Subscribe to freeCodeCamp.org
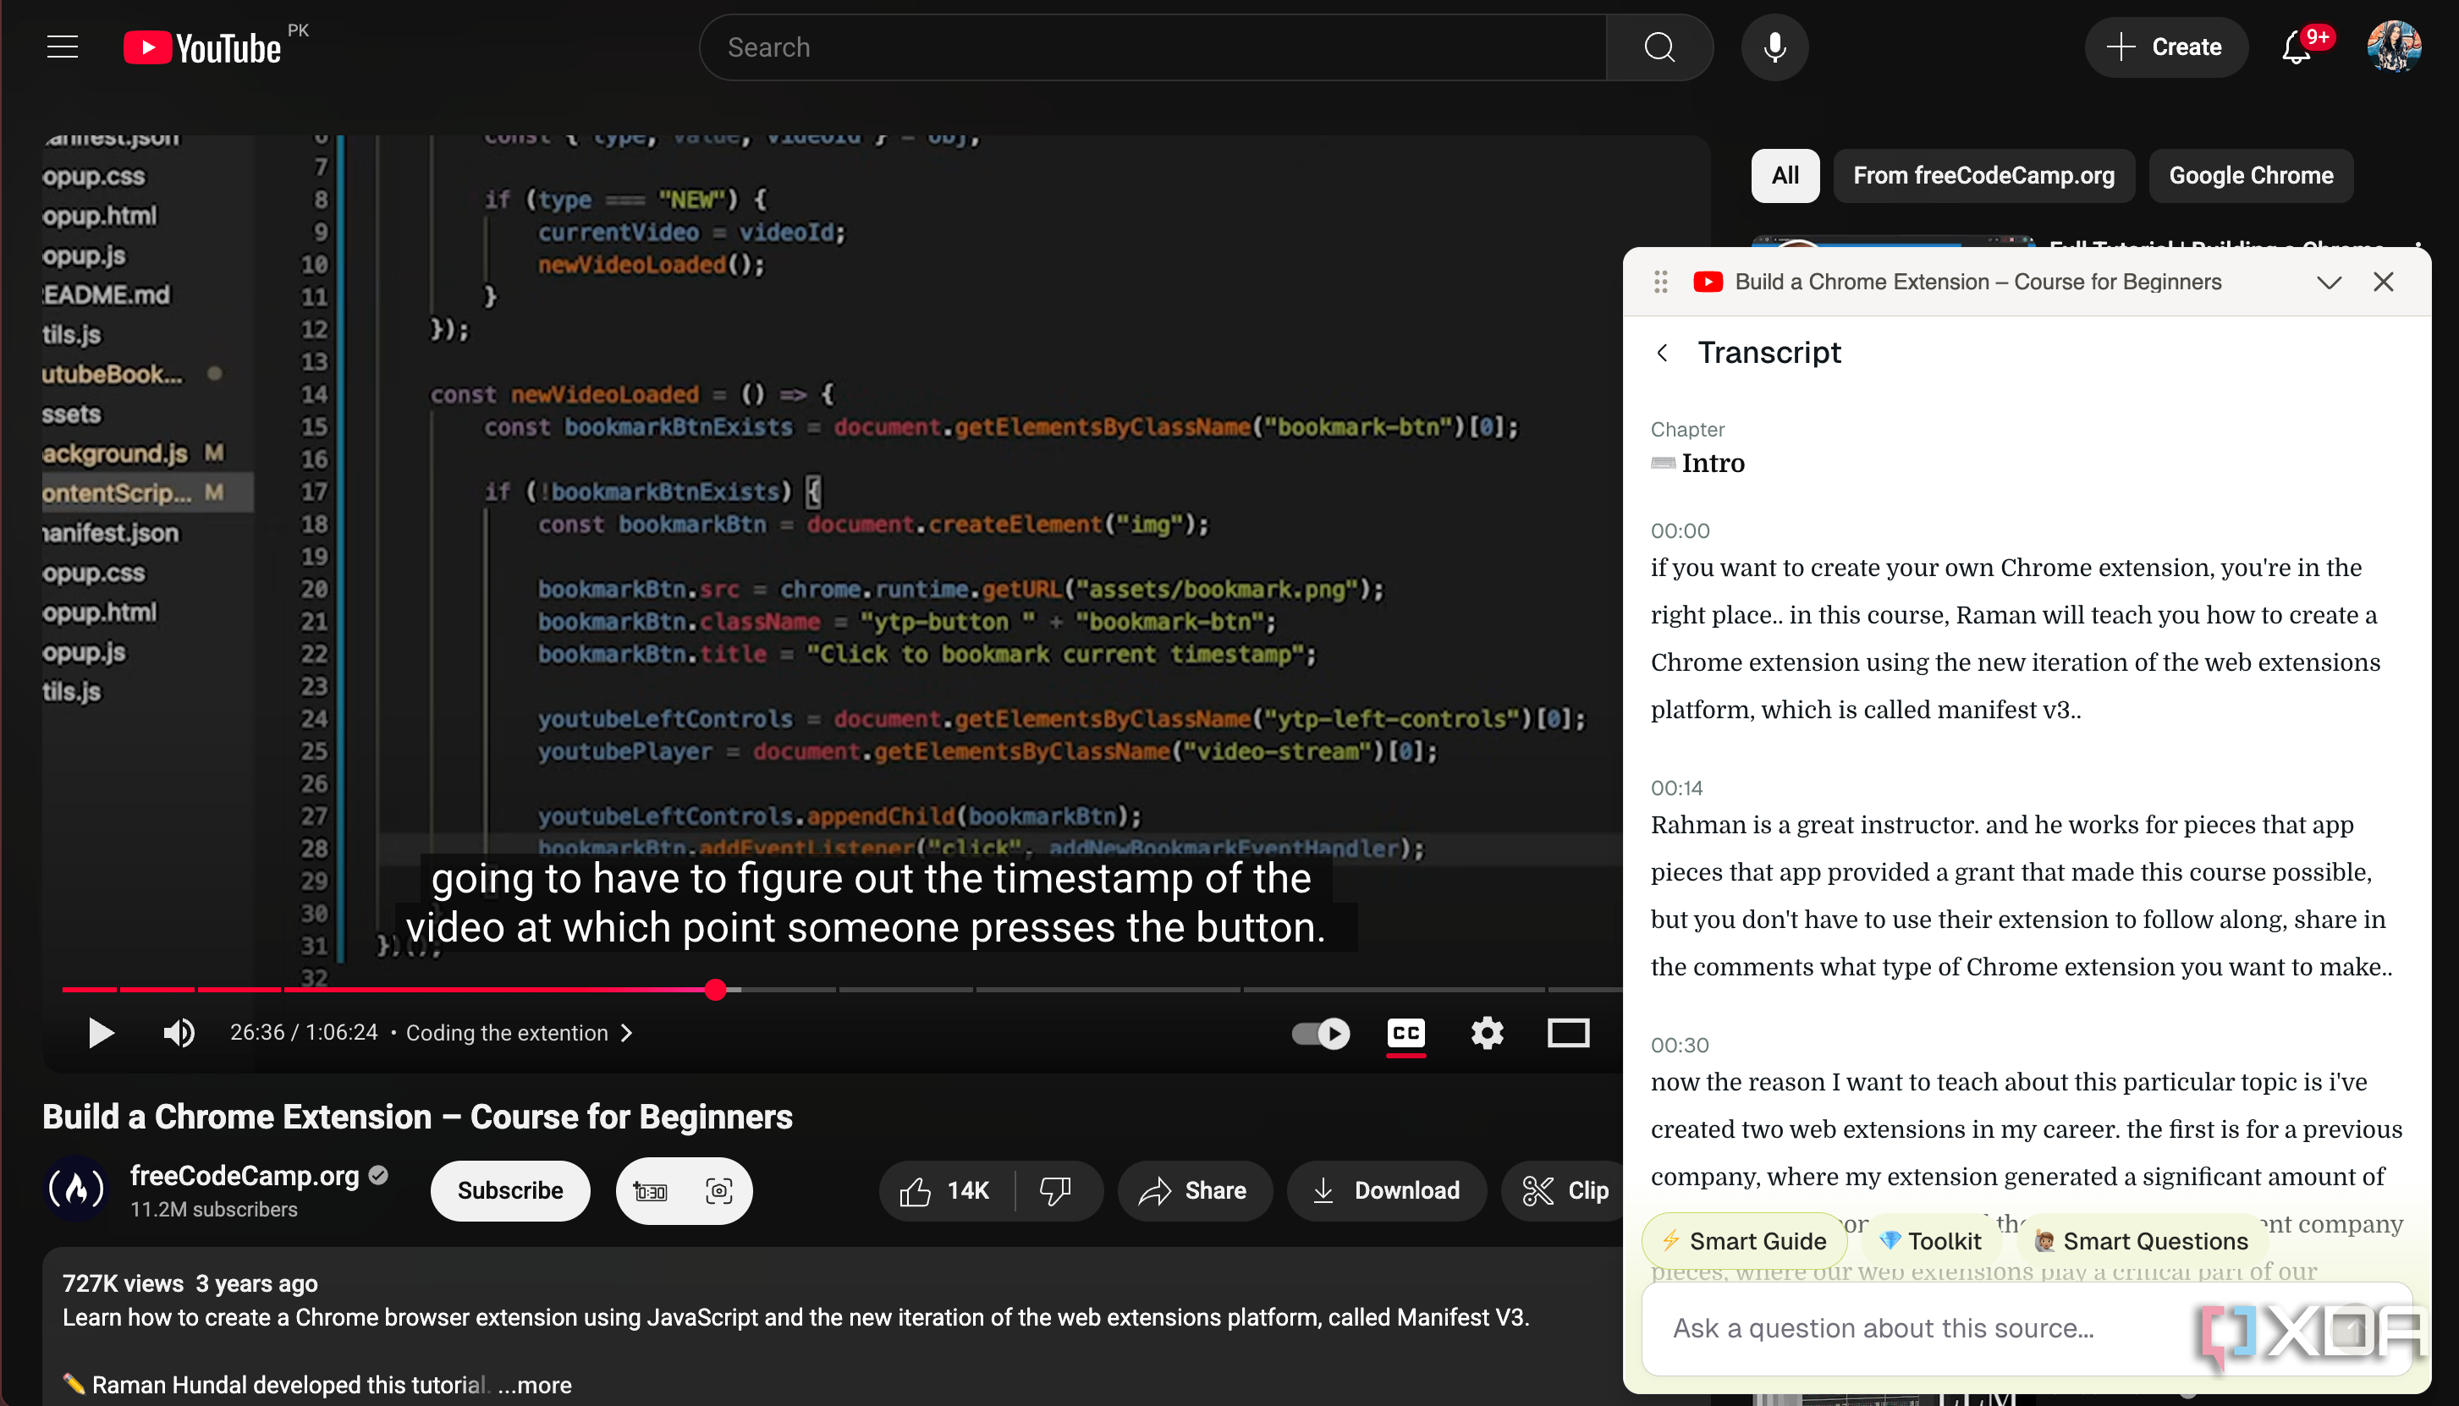2459x1406 pixels. pyautogui.click(x=510, y=1190)
